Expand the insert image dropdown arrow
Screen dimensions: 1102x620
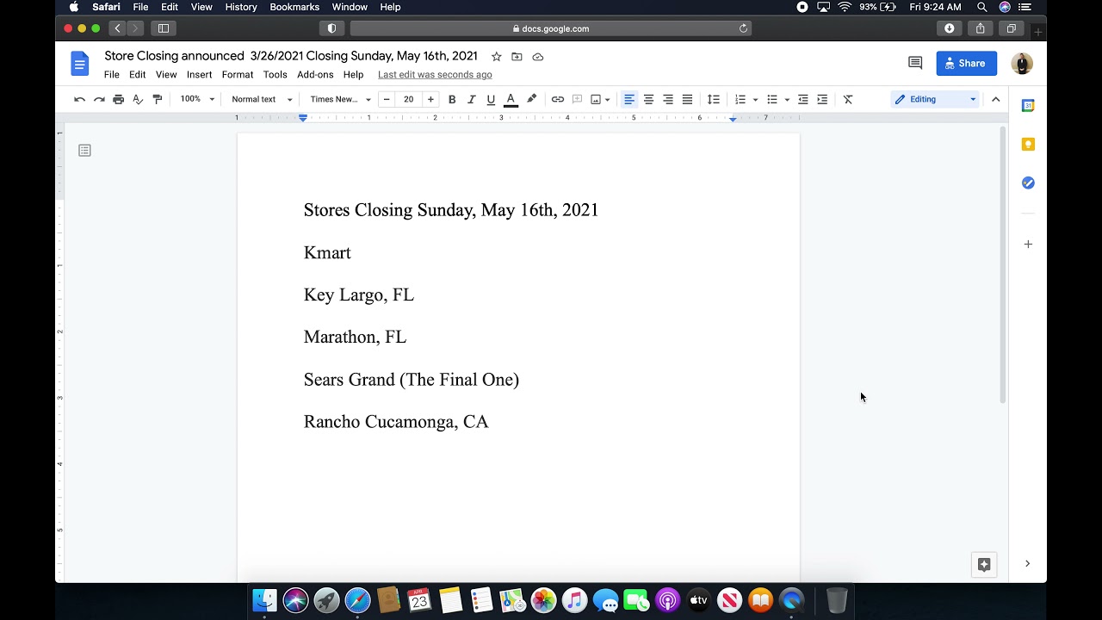tap(608, 100)
